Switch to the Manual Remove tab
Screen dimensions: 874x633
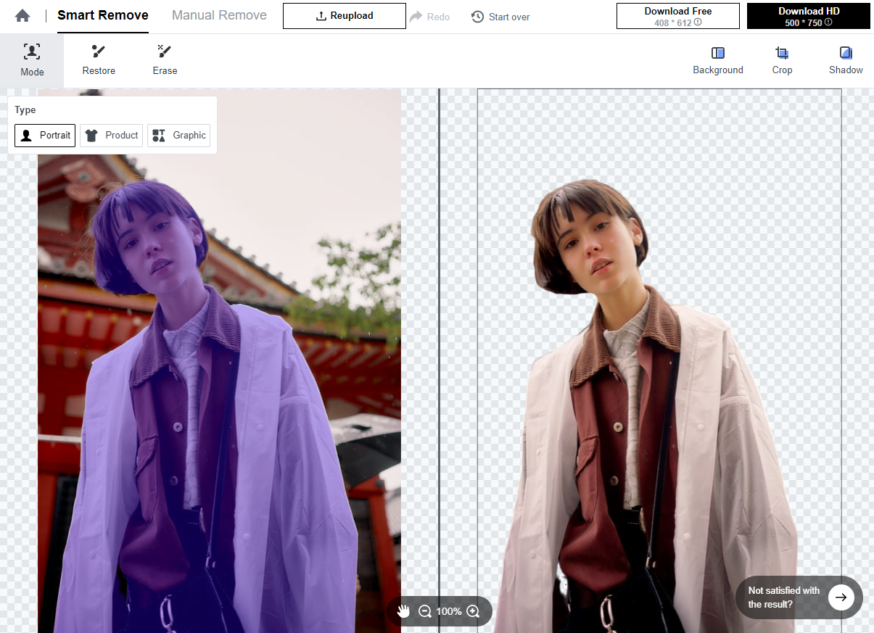tap(219, 15)
